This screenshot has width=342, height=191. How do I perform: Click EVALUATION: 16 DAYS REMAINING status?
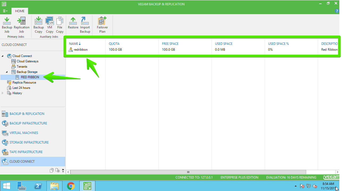pyautogui.click(x=291, y=177)
